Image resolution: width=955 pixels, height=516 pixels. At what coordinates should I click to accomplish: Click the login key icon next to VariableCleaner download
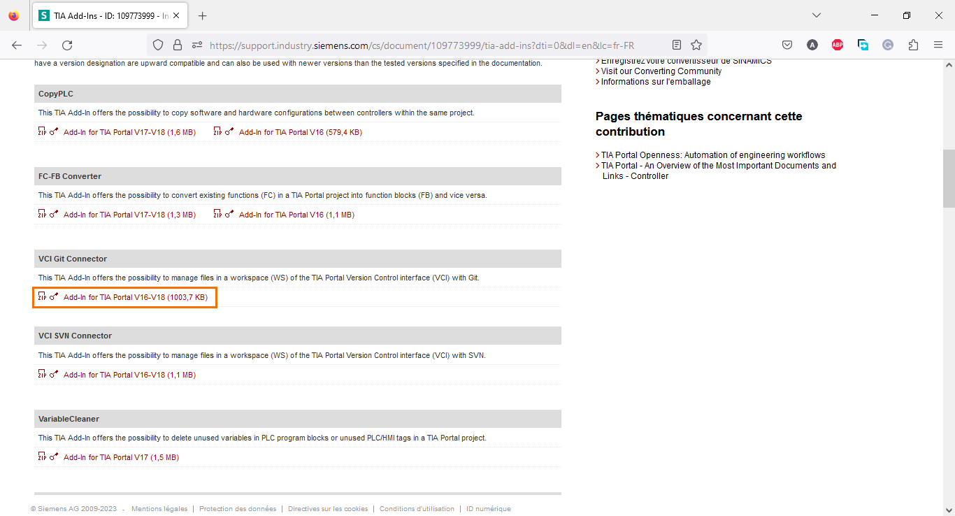51,457
